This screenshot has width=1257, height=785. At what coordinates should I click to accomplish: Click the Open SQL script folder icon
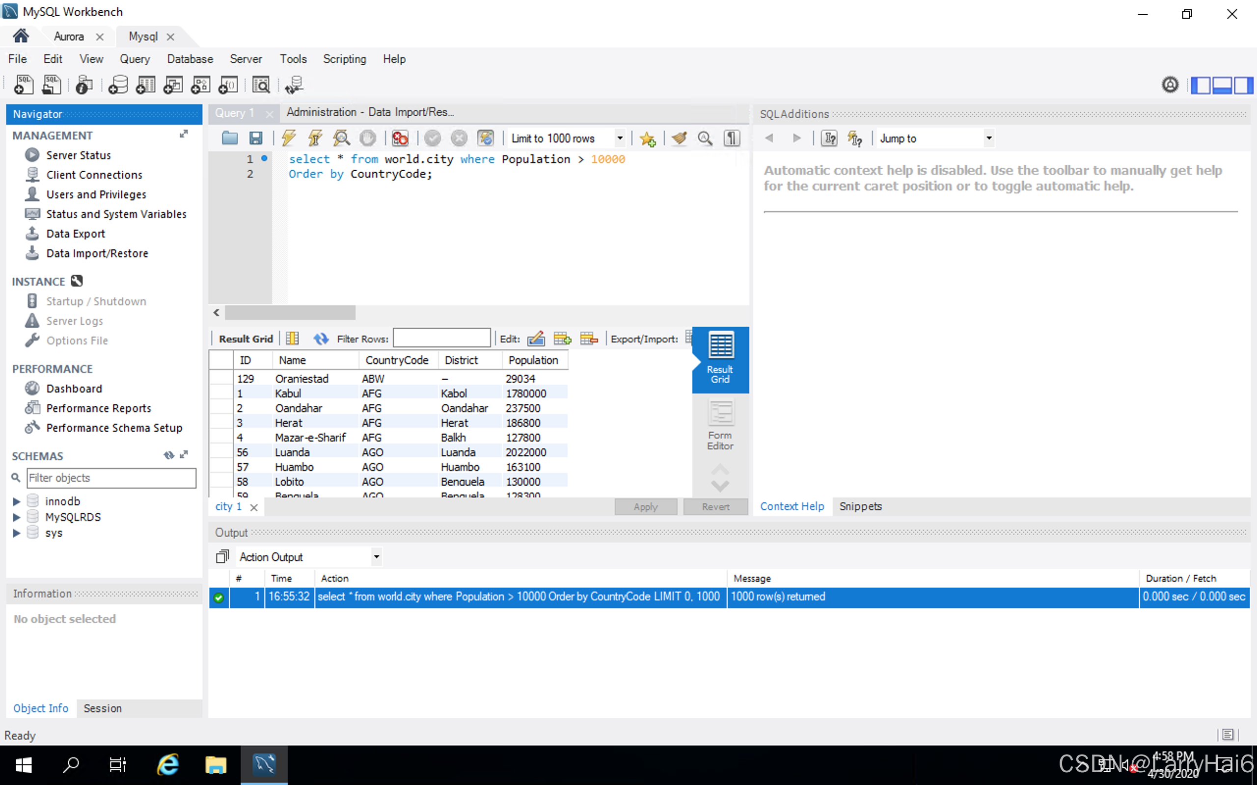click(230, 138)
